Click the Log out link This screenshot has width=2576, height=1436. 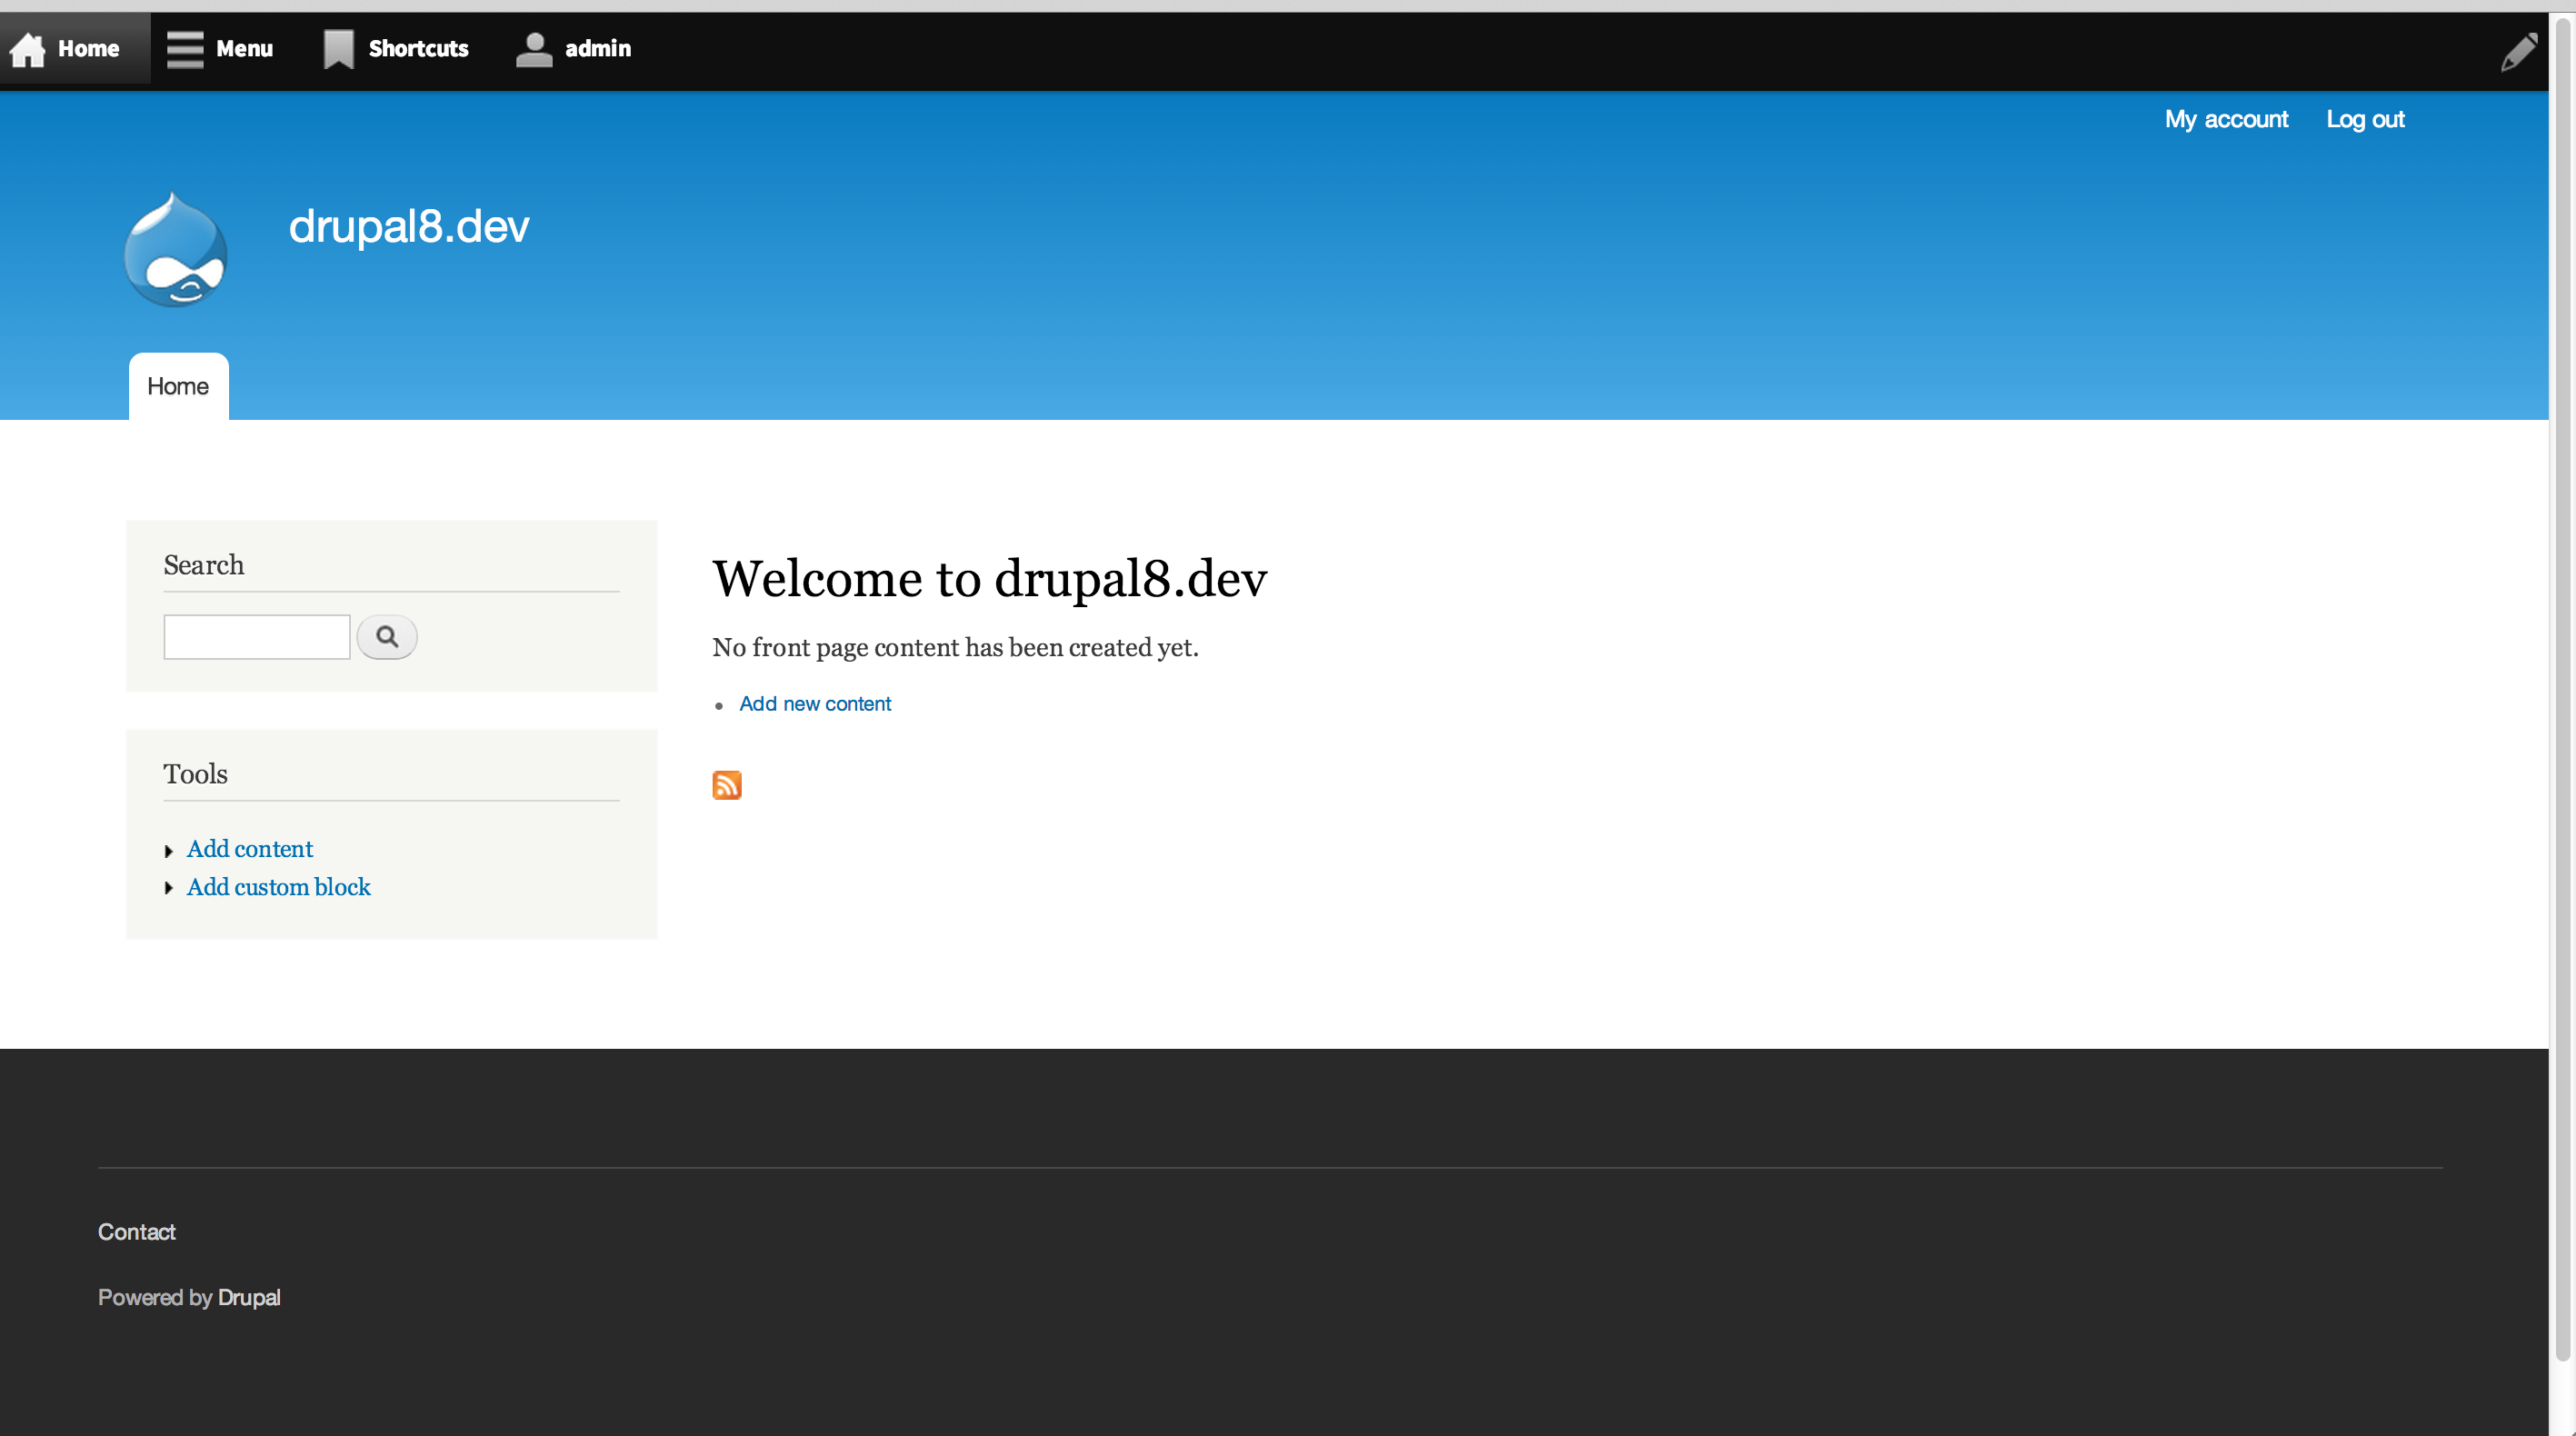pos(2364,119)
